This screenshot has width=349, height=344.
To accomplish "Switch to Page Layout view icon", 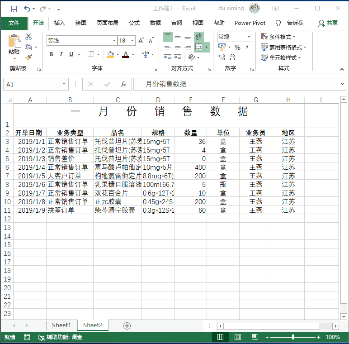I will 238,337.
